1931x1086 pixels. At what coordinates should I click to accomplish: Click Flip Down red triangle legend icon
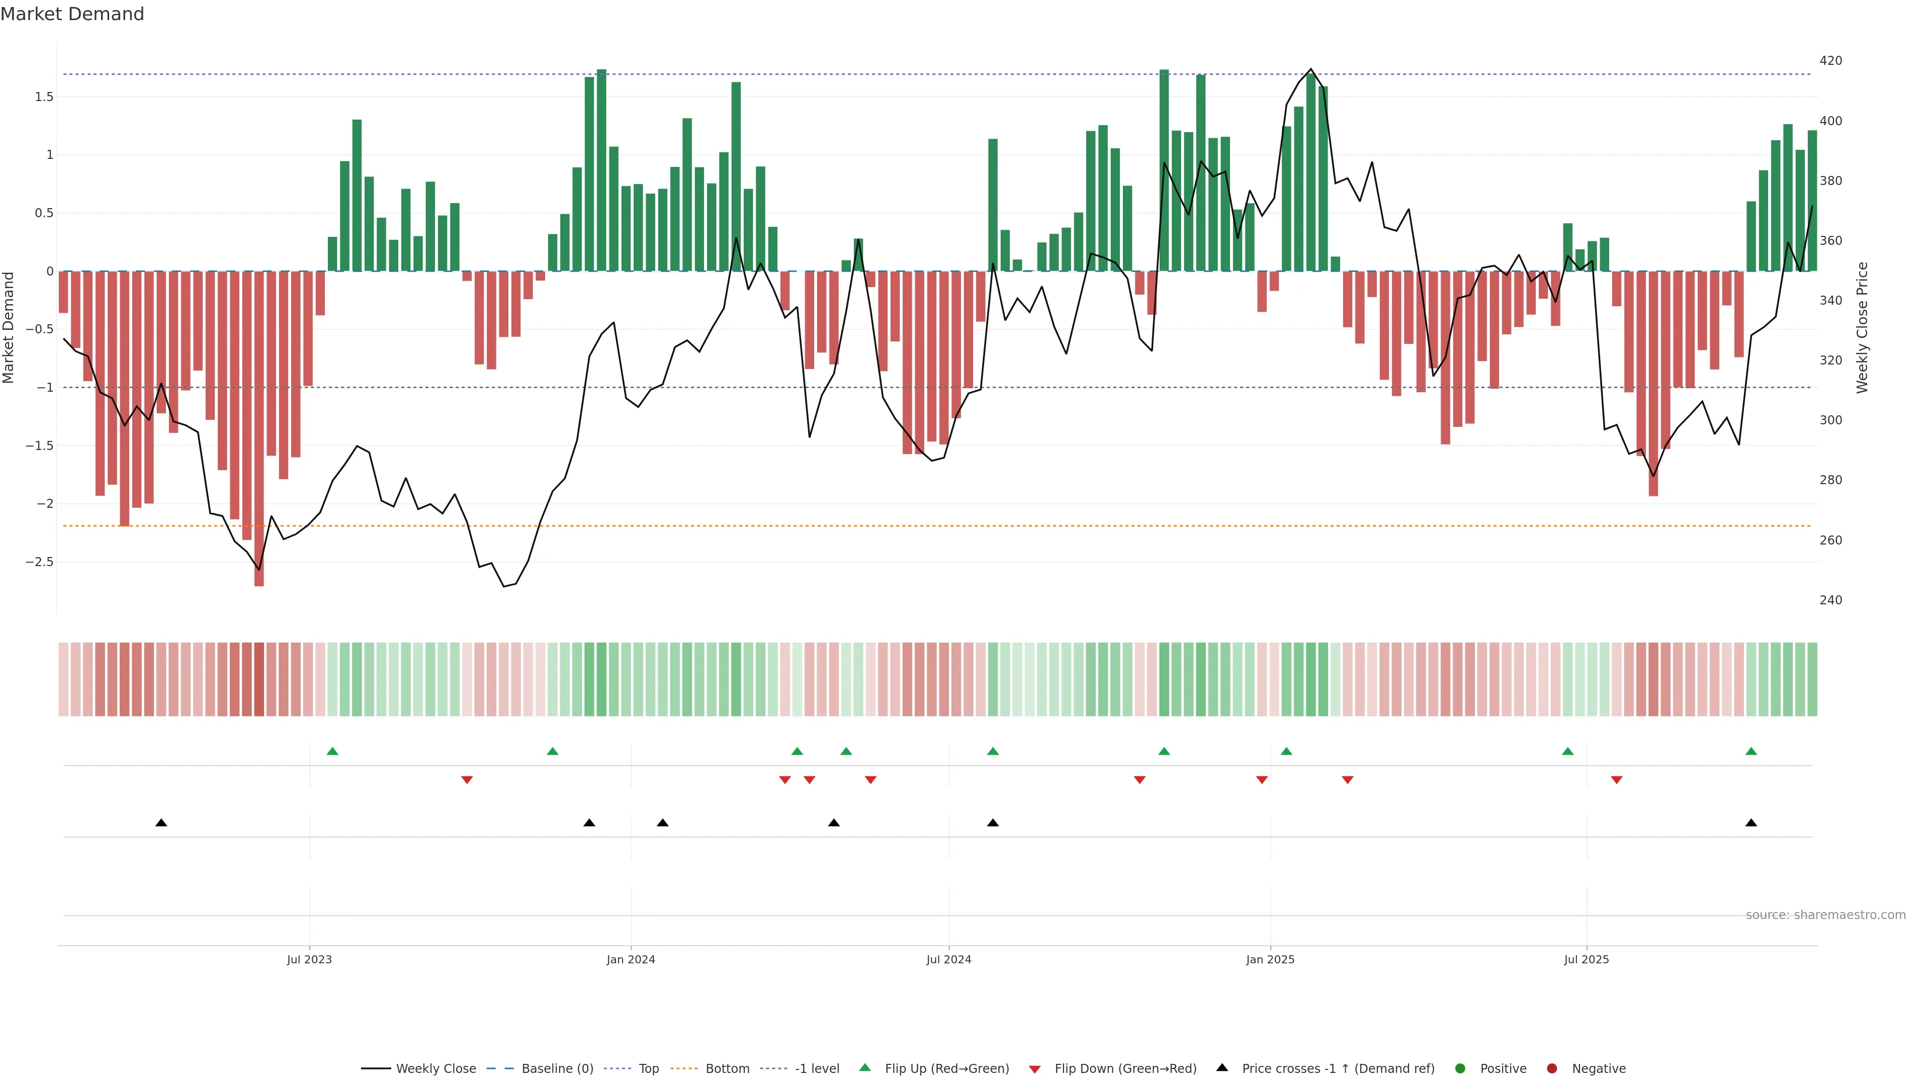pyautogui.click(x=1034, y=1069)
